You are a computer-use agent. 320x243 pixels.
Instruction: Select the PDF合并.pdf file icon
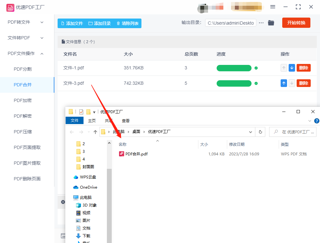122,154
